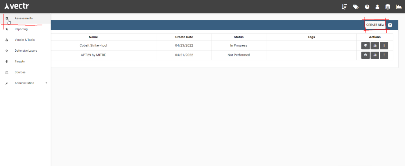Select Reporting in the sidebar
The width and height of the screenshot is (405, 167).
(21, 29)
